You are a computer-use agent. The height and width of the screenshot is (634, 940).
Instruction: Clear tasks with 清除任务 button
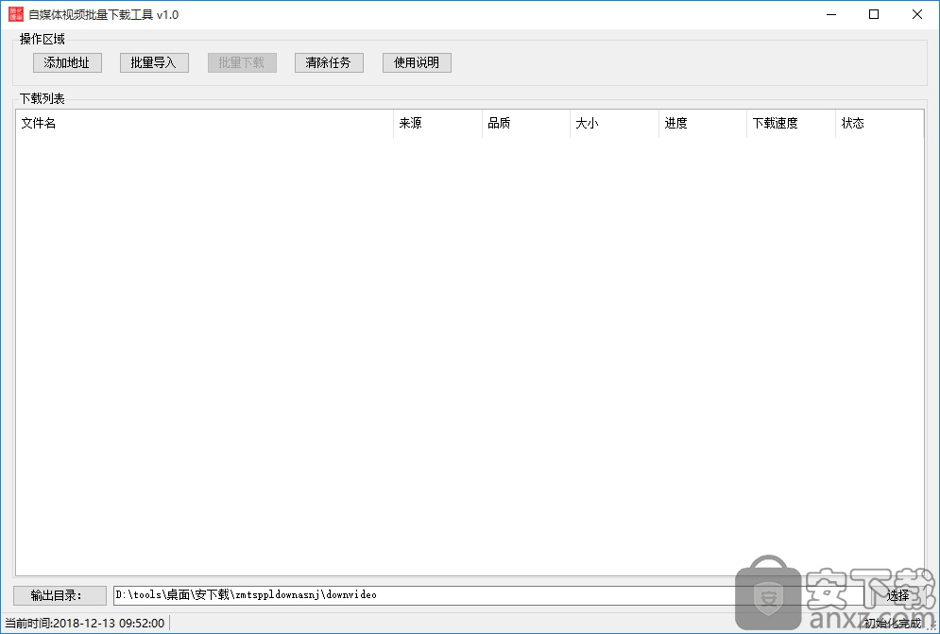(x=329, y=62)
